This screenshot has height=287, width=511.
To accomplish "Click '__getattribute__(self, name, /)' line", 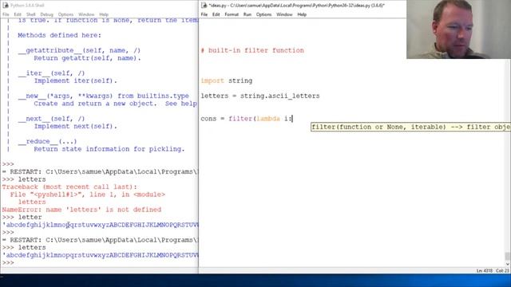I will coord(79,50).
